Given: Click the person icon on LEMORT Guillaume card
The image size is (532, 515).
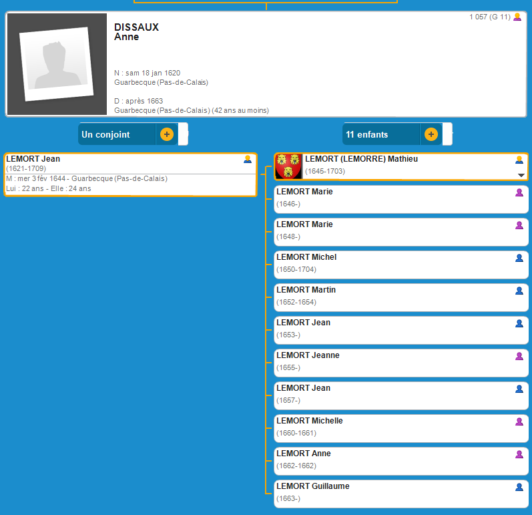Looking at the screenshot, I should point(519,487).
